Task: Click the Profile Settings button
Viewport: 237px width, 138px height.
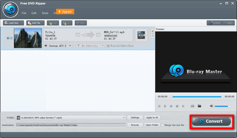Action: click(x=135, y=118)
